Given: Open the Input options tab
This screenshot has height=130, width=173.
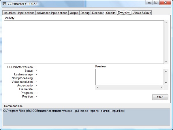Looking at the screenshot, I should coord(26,13).
